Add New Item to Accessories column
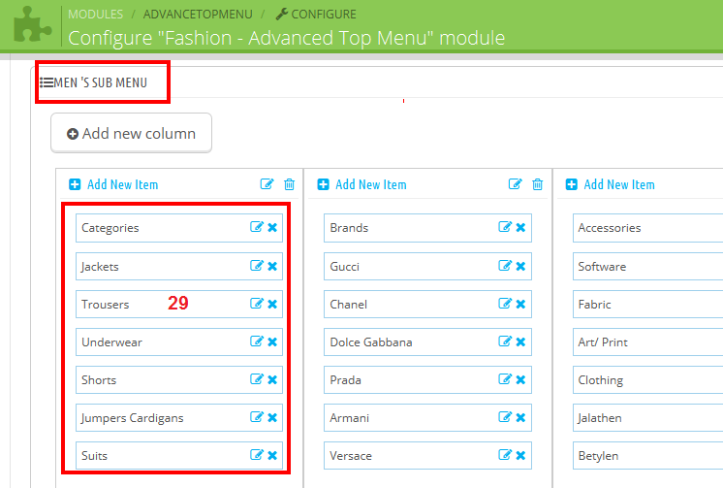This screenshot has height=488, width=723. 610,184
